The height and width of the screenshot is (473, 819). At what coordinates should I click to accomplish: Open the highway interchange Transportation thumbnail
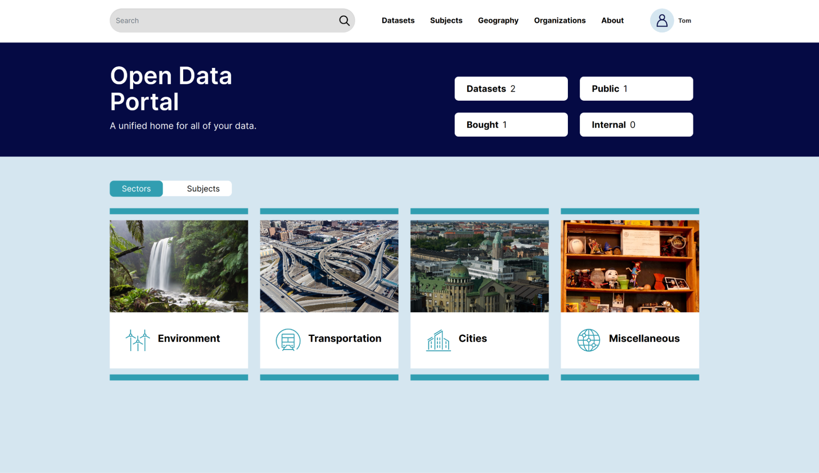pos(329,266)
